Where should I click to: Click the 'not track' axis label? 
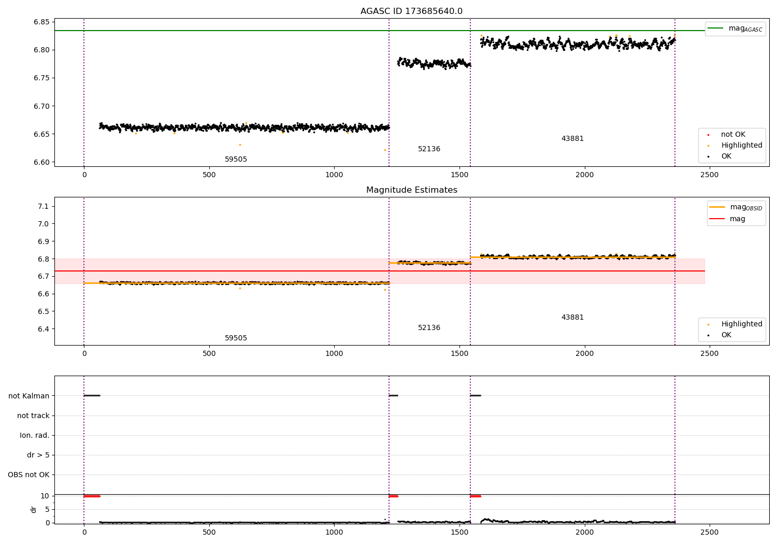pos(33,416)
